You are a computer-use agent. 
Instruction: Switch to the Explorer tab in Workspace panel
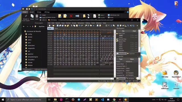click(x=131, y=54)
